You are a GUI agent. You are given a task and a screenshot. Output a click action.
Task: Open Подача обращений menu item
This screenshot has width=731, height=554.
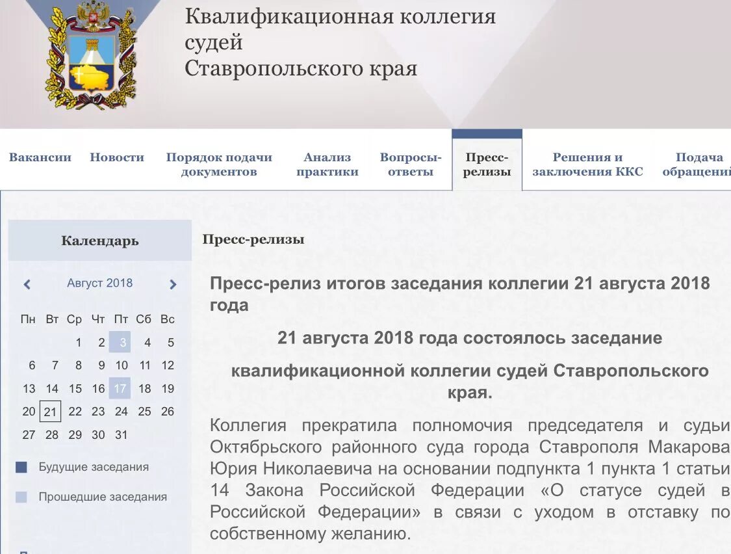tap(697, 165)
